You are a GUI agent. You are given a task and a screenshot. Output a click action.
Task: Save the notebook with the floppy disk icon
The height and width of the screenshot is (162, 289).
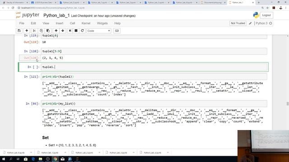pyautogui.click(x=19, y=31)
